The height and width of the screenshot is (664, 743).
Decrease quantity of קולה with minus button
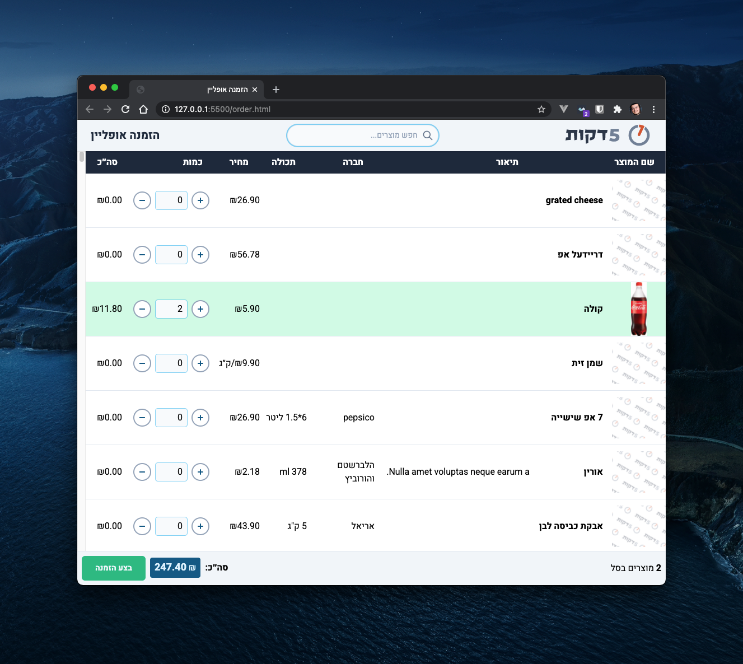tap(142, 309)
